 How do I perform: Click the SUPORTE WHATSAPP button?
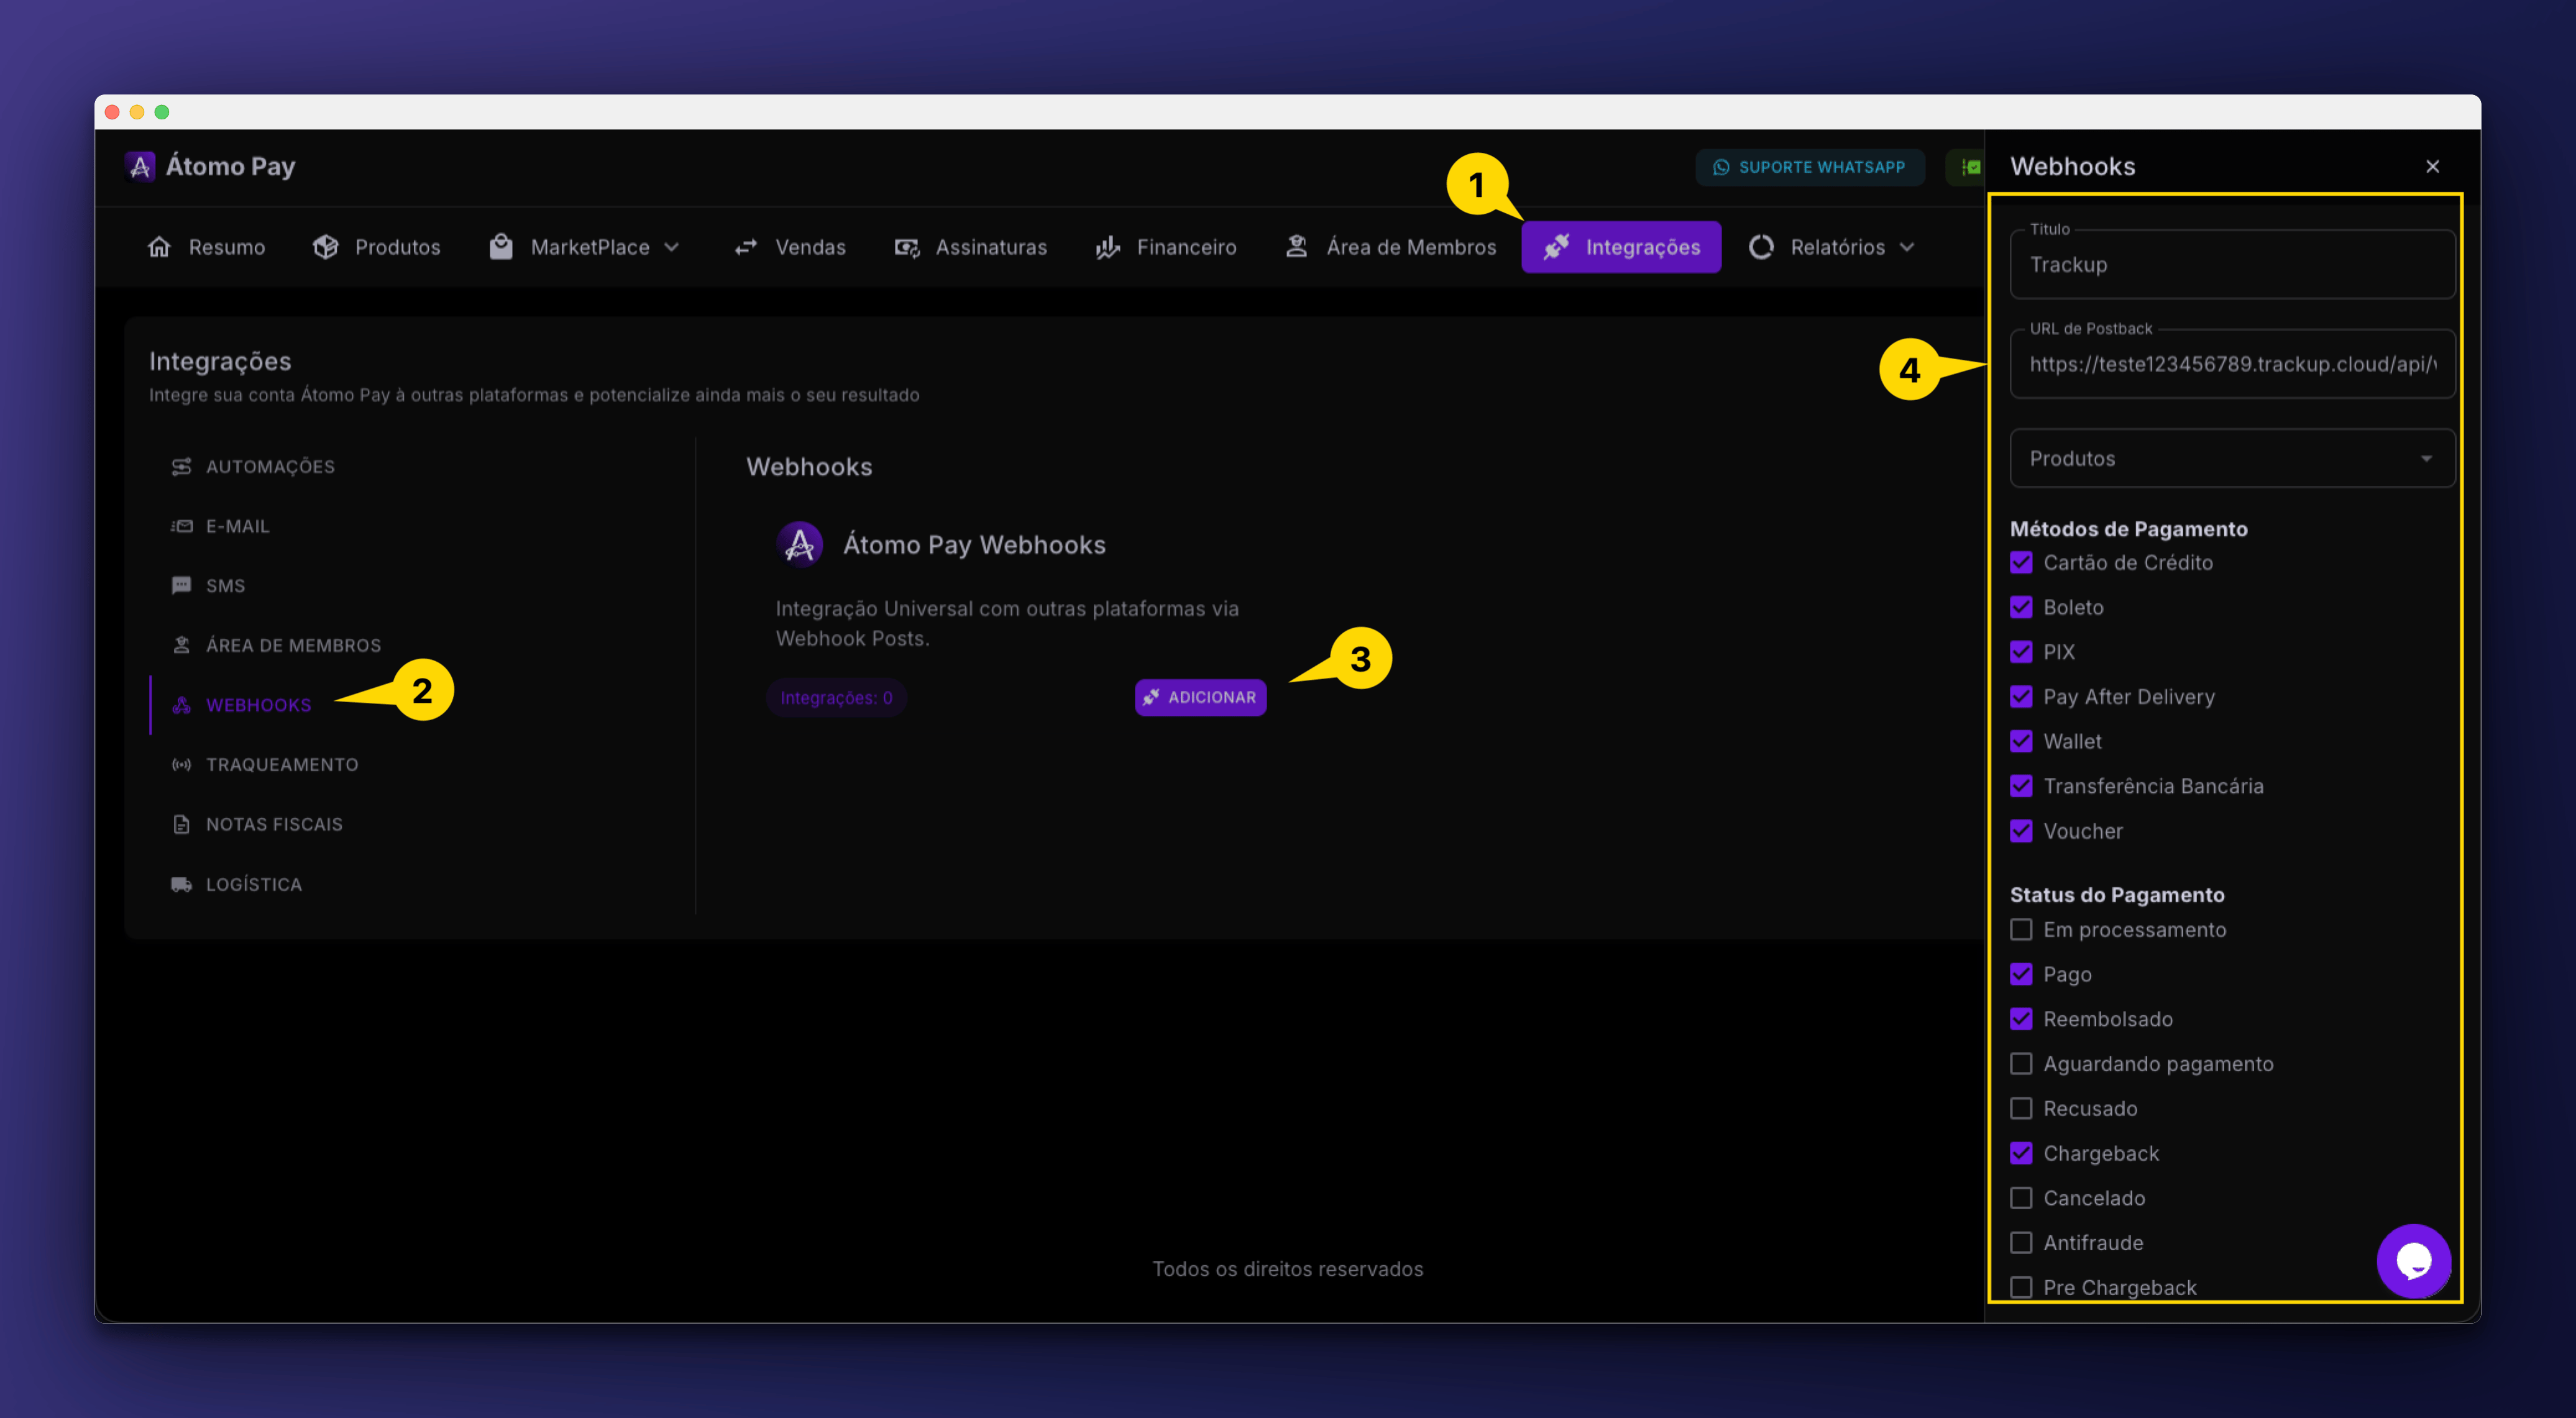pyautogui.click(x=1809, y=167)
